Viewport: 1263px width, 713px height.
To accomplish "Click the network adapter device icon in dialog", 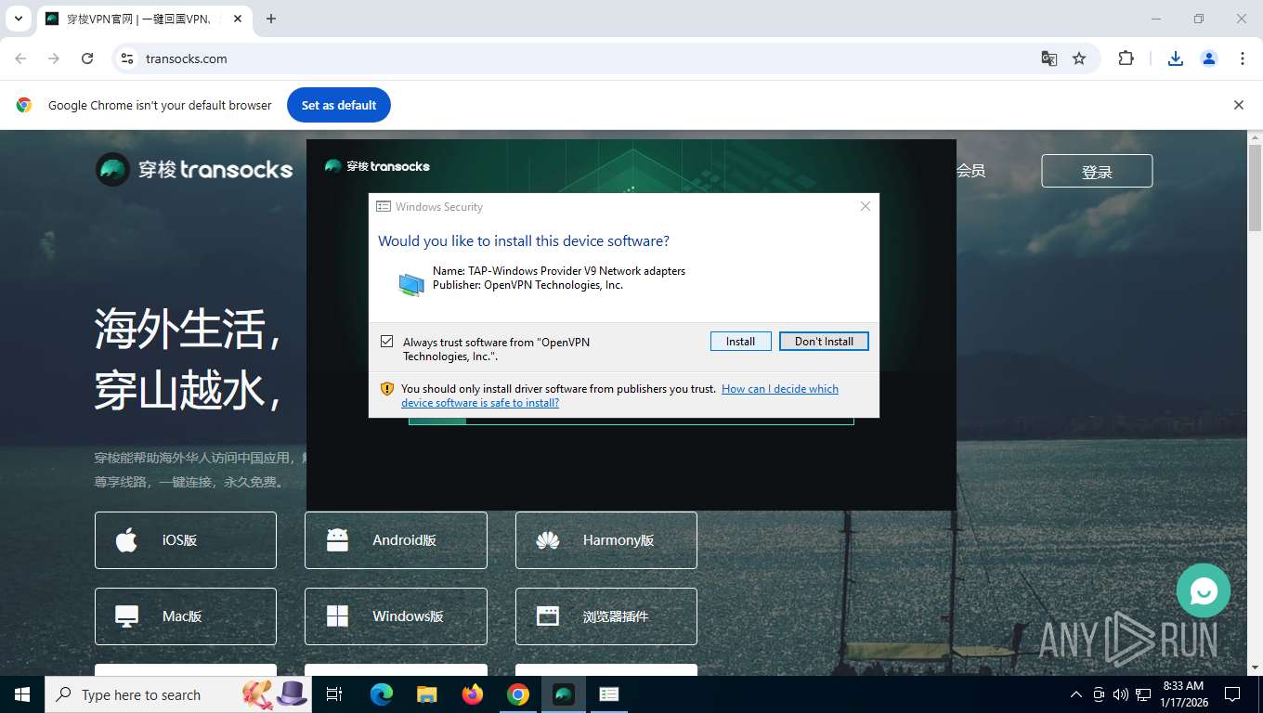I will (411, 284).
